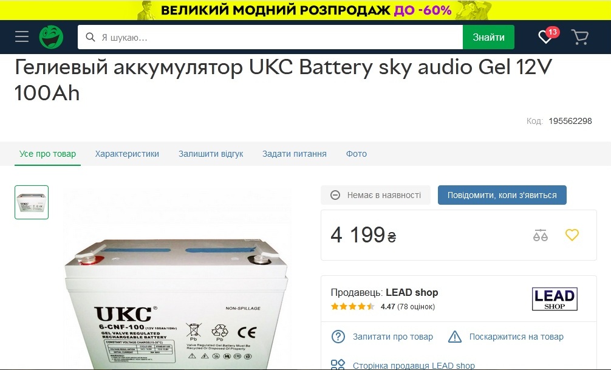The width and height of the screenshot is (611, 370).
Task: Click the warning triangle complaint icon
Action: tap(455, 337)
